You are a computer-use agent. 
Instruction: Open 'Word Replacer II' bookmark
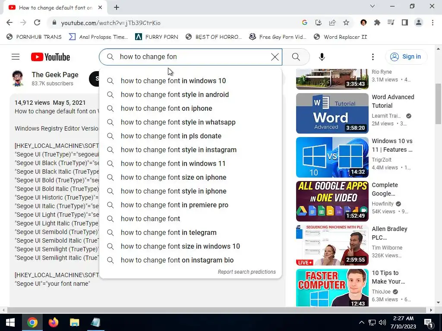pos(341,37)
